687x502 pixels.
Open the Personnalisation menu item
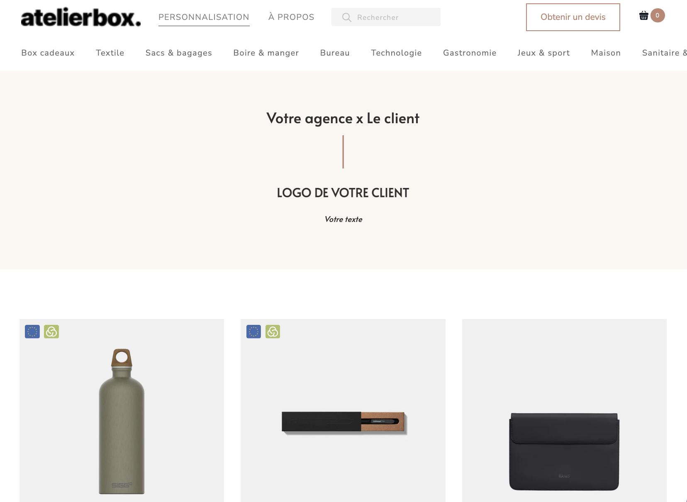click(x=204, y=17)
